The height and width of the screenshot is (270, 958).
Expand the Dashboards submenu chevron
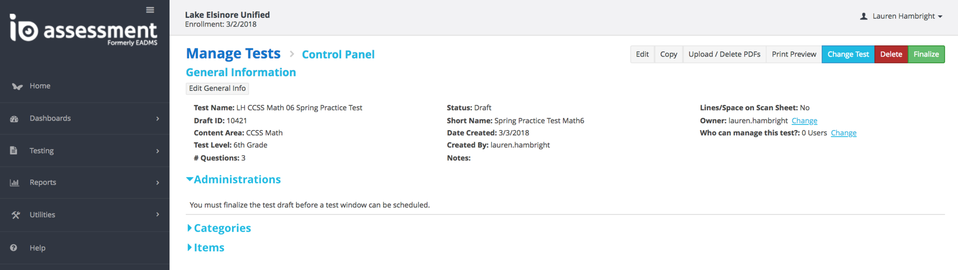point(158,119)
